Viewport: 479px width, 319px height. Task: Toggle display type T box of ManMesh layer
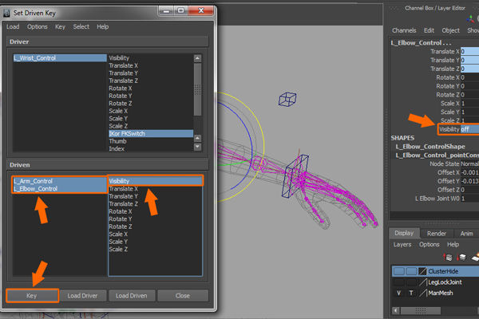pyautogui.click(x=411, y=293)
